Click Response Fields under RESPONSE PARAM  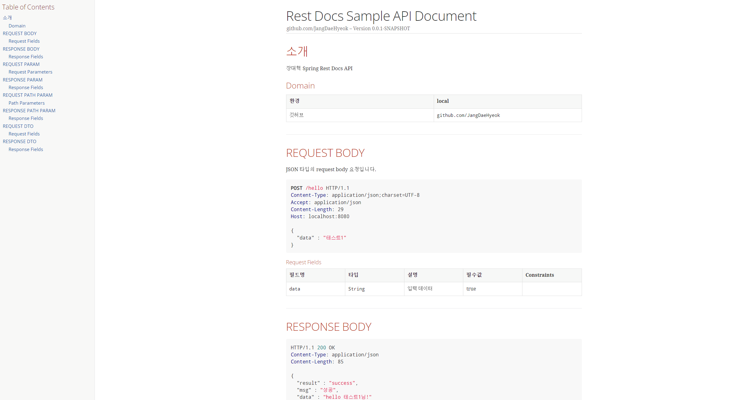26,87
